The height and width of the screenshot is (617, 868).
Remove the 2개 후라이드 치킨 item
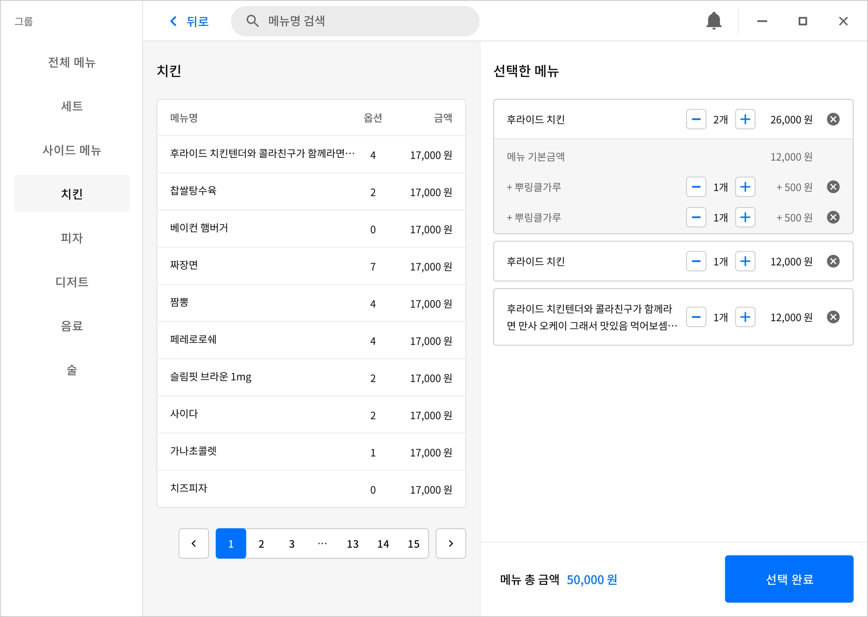833,119
